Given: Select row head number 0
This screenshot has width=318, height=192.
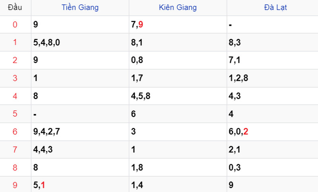Looking at the screenshot, I should pyautogui.click(x=15, y=25).
